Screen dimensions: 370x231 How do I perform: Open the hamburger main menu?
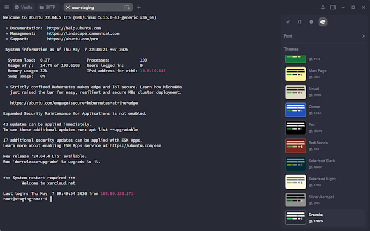click(x=7, y=7)
